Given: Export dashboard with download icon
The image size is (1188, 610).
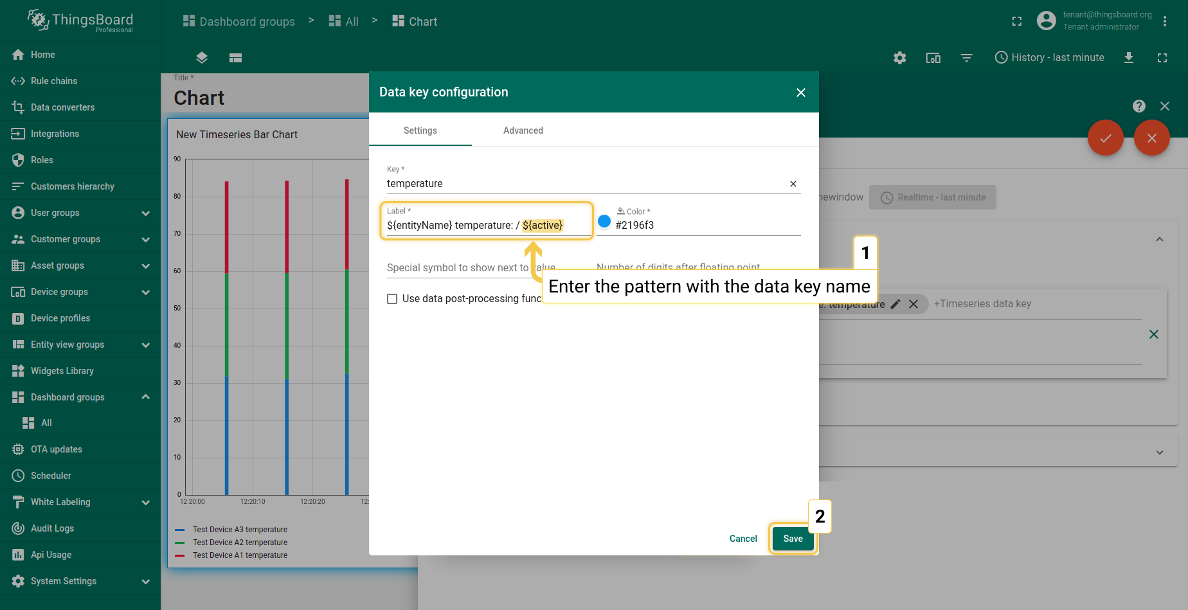Looking at the screenshot, I should (x=1129, y=58).
